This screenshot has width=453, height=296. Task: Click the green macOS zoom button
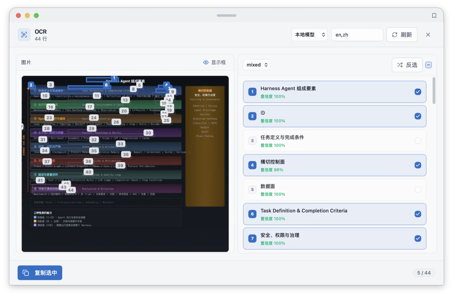pyautogui.click(x=36, y=16)
